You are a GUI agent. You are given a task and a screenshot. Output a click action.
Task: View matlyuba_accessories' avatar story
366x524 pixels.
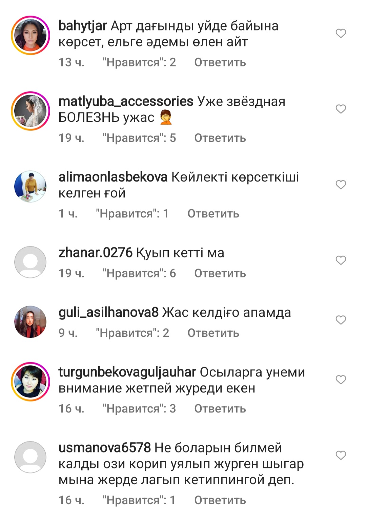coord(30,111)
